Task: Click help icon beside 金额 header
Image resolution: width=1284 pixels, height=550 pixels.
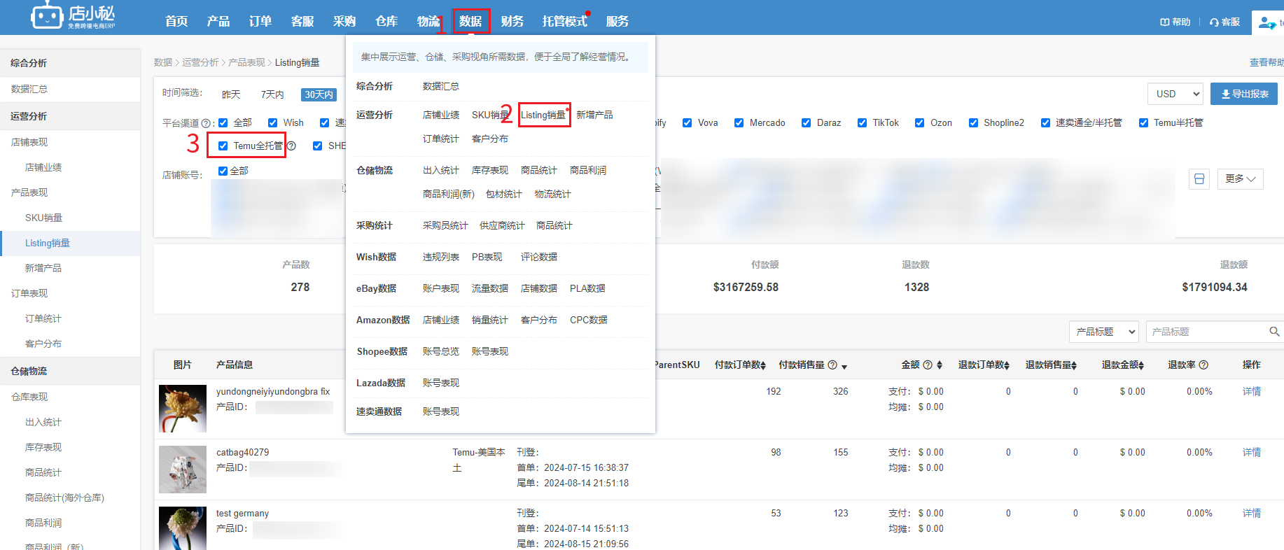Action: pyautogui.click(x=928, y=365)
